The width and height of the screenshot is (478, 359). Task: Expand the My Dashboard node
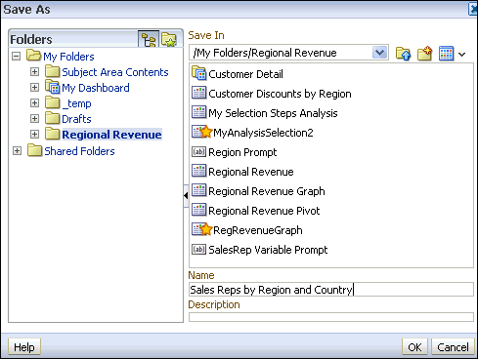(34, 88)
